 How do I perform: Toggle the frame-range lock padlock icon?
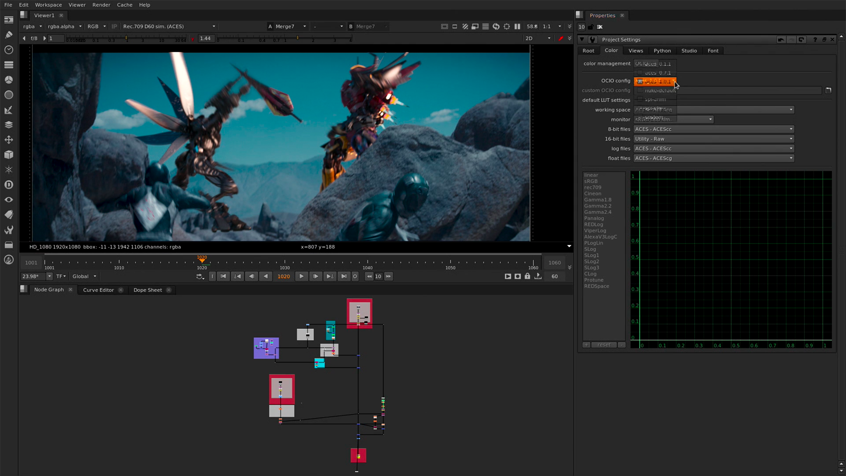point(527,276)
